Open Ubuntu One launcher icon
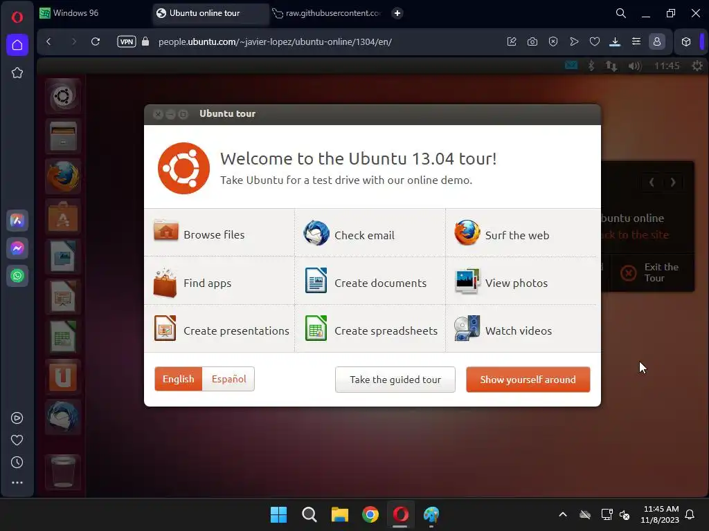 [63, 377]
